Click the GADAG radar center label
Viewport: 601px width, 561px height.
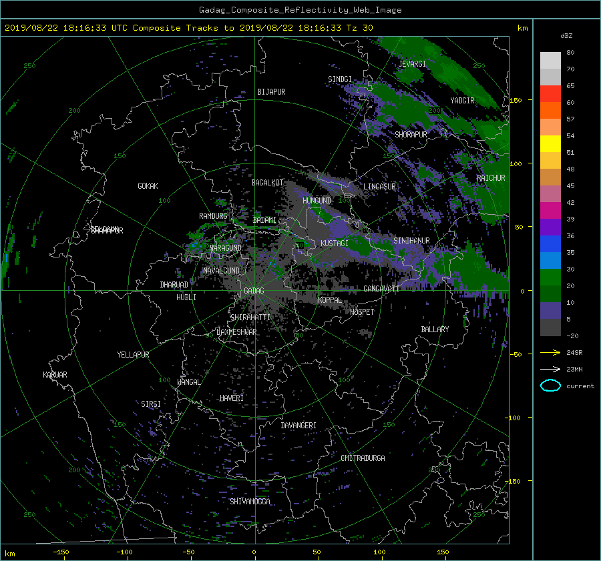254,291
